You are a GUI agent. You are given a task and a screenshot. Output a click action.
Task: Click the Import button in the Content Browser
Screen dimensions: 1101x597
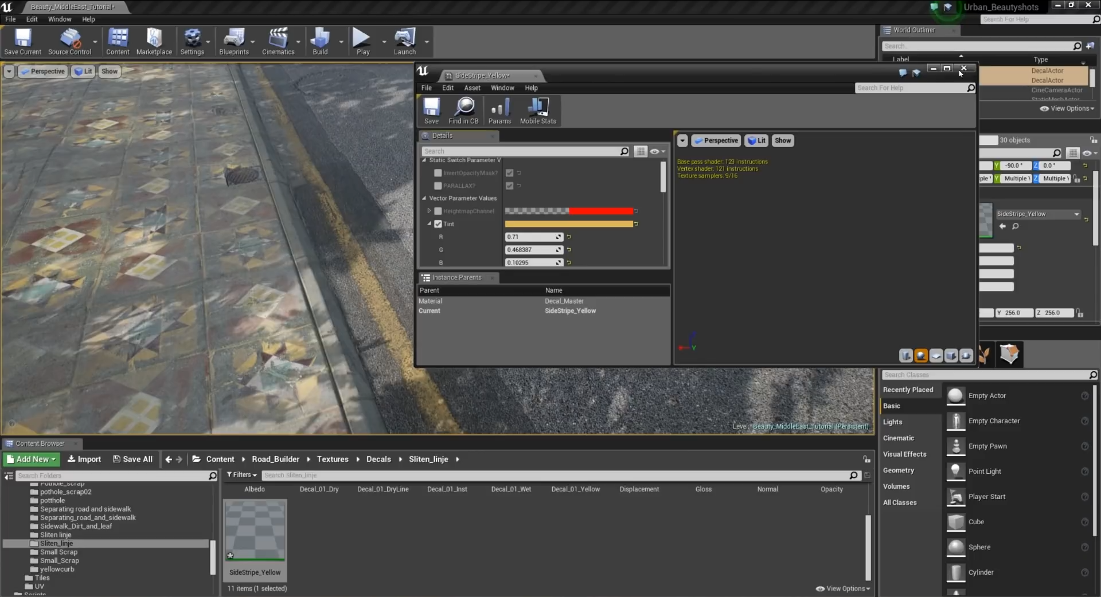click(x=84, y=459)
